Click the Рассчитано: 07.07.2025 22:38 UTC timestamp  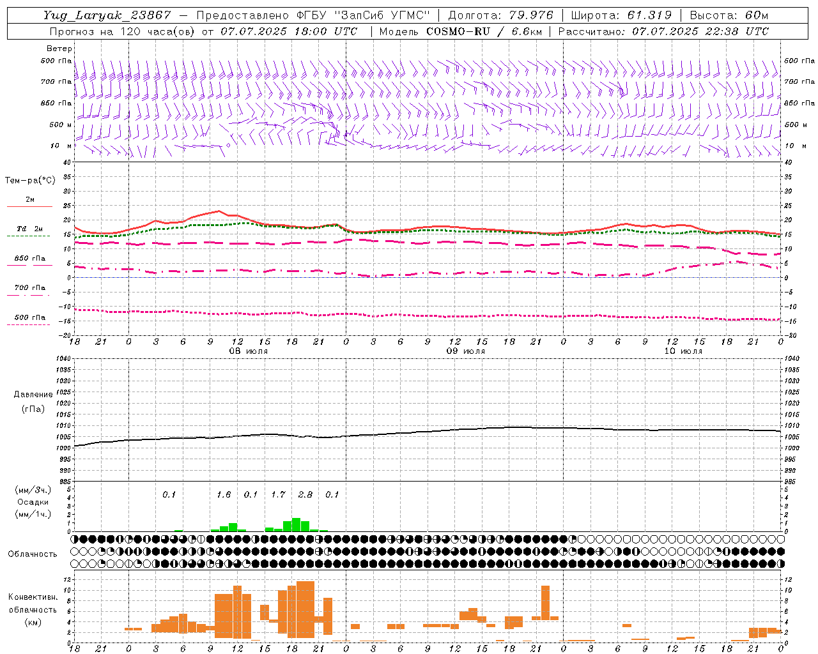click(x=663, y=31)
